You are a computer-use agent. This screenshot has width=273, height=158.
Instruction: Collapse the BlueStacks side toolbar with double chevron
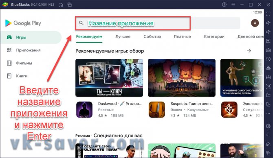tap(268, 4)
